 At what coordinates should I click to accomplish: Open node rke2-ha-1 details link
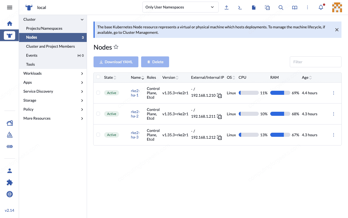point(135,93)
